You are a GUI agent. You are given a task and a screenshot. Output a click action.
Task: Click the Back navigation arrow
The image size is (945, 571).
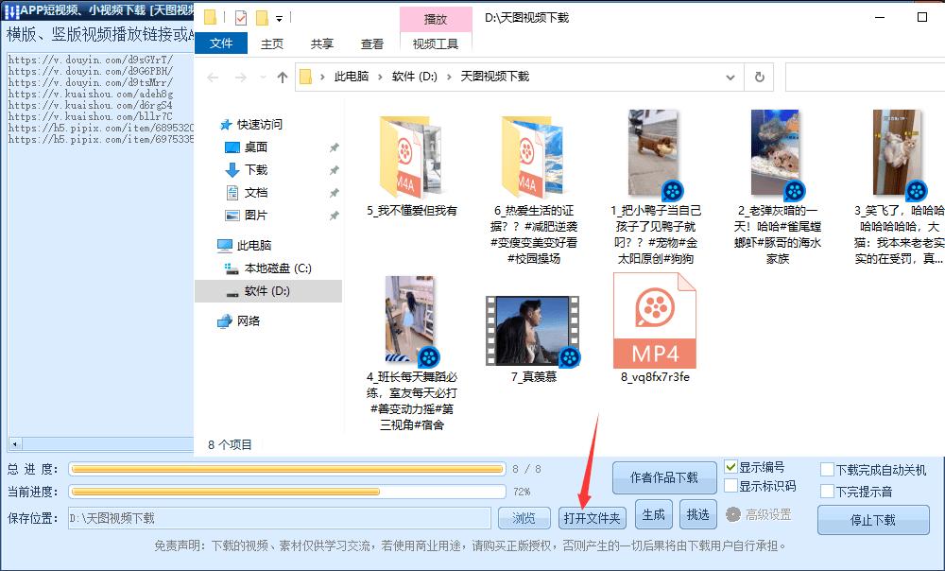coord(214,78)
